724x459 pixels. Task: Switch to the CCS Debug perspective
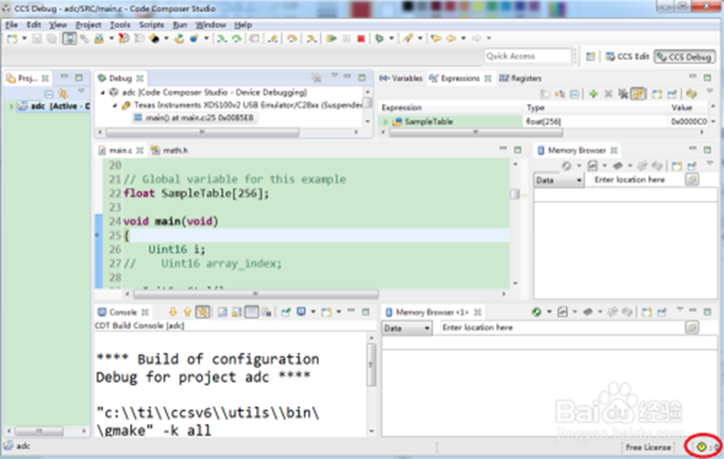(684, 57)
